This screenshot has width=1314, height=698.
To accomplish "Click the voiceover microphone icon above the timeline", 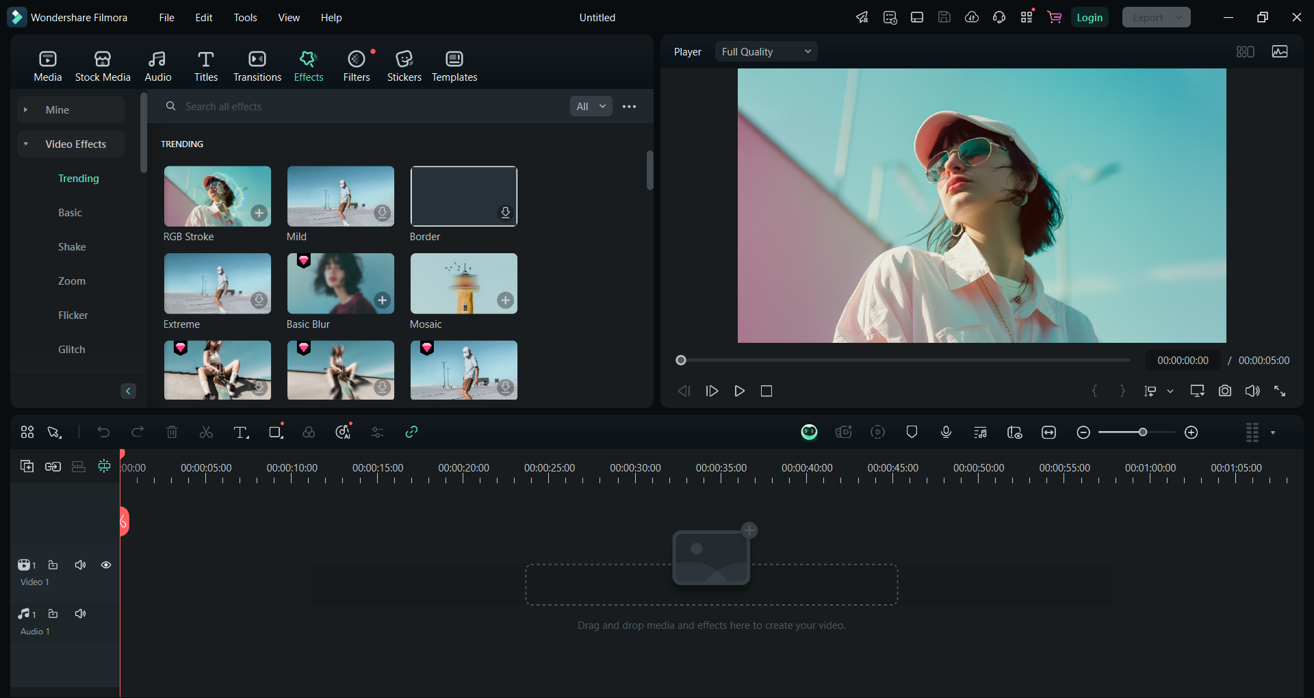I will click(946, 432).
